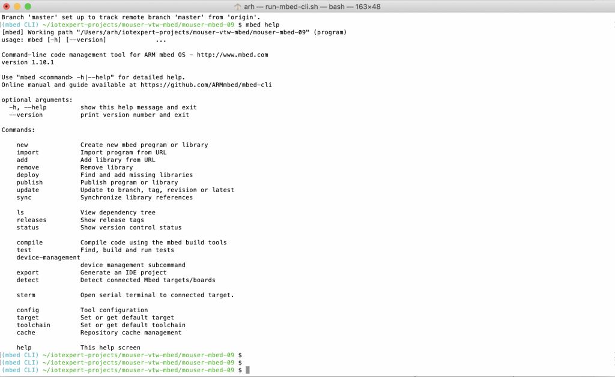Screen dimensions: 615x377
Task: Click the http://www.mbed.com URL text
Action: (x=232, y=55)
